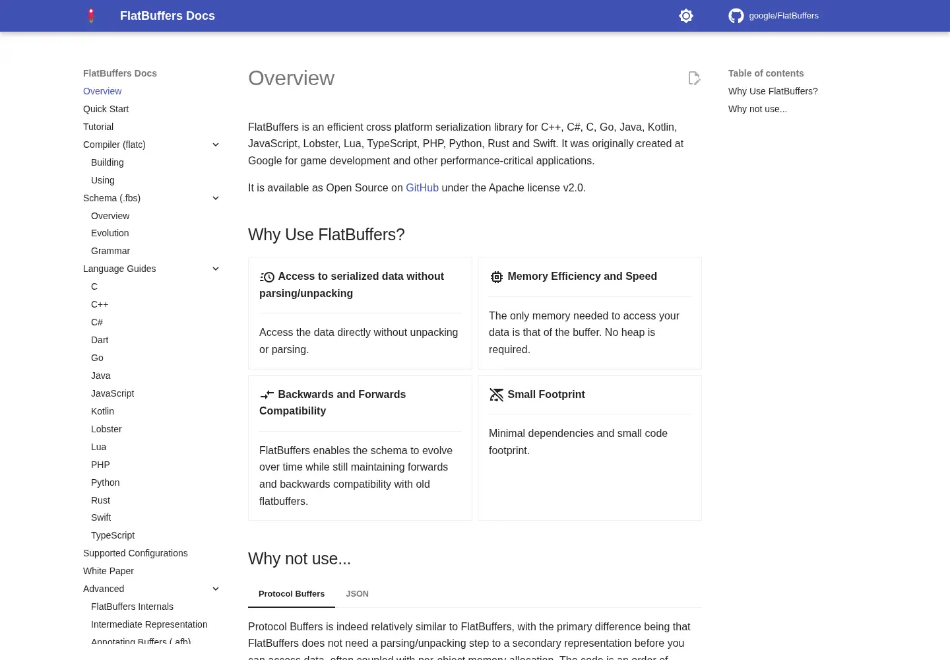Click the chip icon beside Memory Efficiency and Speed
The image size is (950, 660).
497,277
